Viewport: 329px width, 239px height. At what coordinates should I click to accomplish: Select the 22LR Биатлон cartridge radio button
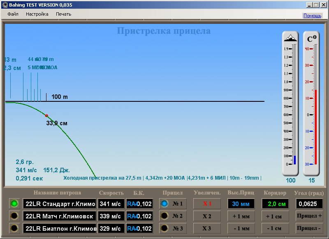click(14, 228)
